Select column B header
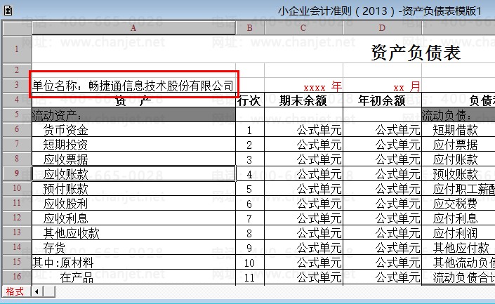 click(250, 28)
